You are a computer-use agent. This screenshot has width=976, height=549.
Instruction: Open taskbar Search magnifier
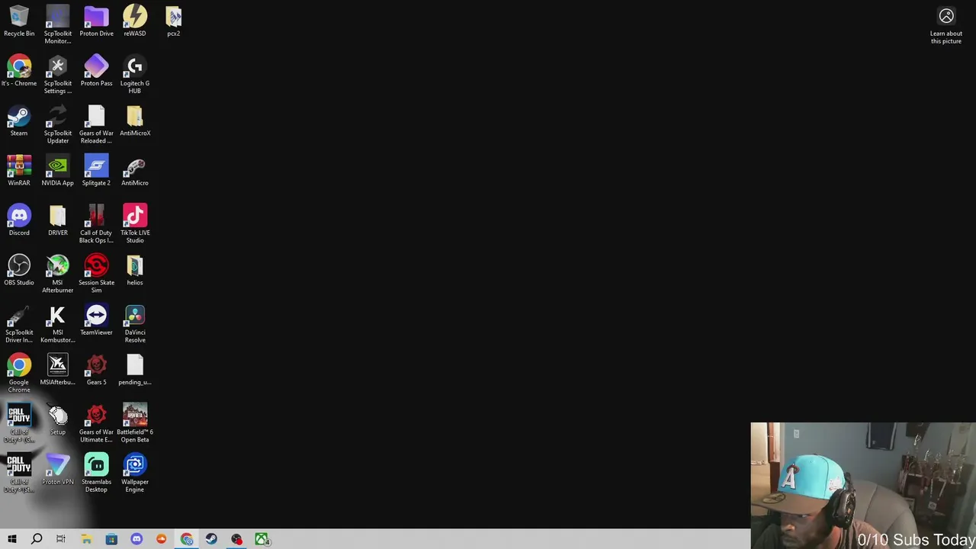point(37,539)
